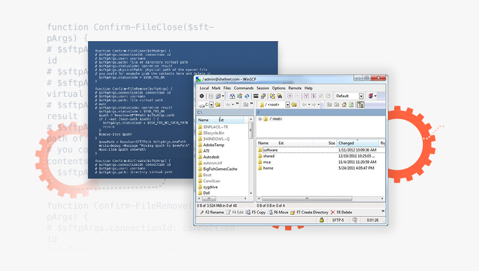Viewport: 479px width, 271px height.
Task: Sort remote files by Changed column
Action: [358, 143]
